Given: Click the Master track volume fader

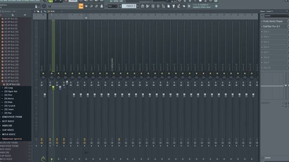Looking at the screenshot, I should (x=45, y=95).
